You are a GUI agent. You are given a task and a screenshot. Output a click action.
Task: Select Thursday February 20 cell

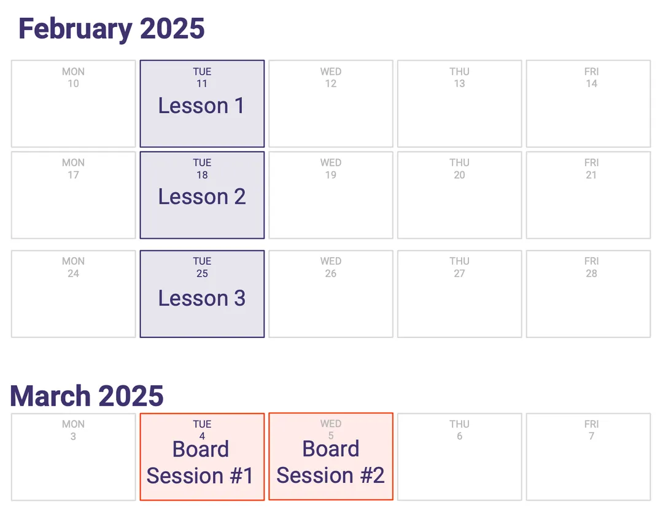pos(460,195)
